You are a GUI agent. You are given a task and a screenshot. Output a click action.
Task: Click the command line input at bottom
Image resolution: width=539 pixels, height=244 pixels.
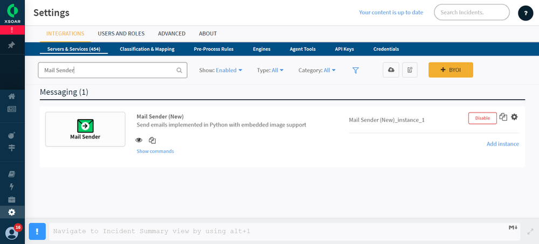tap(285, 231)
